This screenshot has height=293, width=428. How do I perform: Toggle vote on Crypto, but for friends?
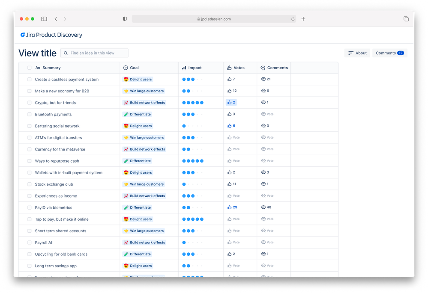point(231,103)
